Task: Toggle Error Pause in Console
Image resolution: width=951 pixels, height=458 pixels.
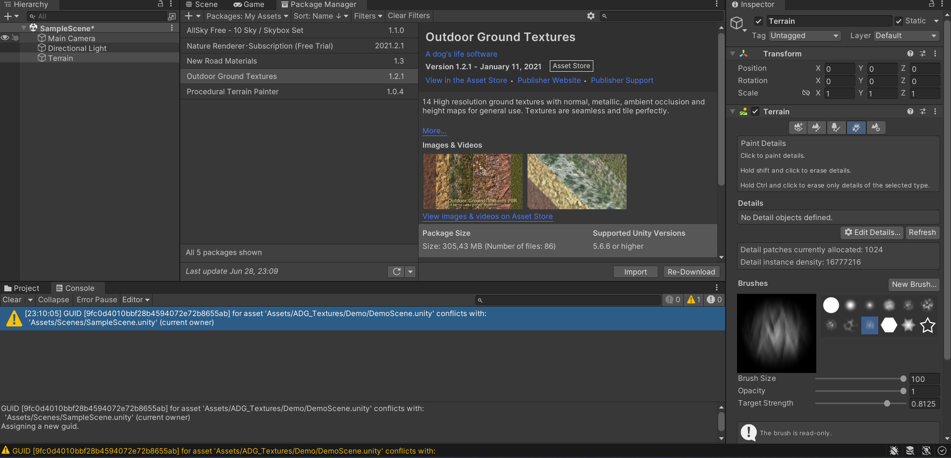Action: point(97,300)
